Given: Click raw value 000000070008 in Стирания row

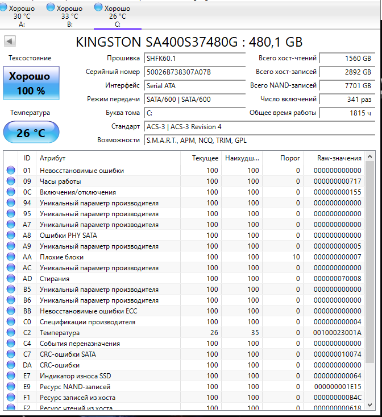Looking at the screenshot, I should point(337,278).
